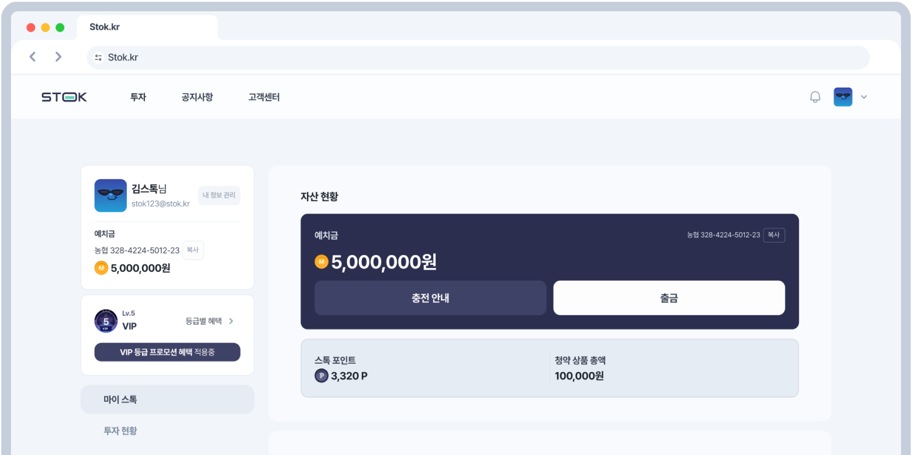Open the 투자 menu
The image size is (912, 455).
(x=138, y=97)
